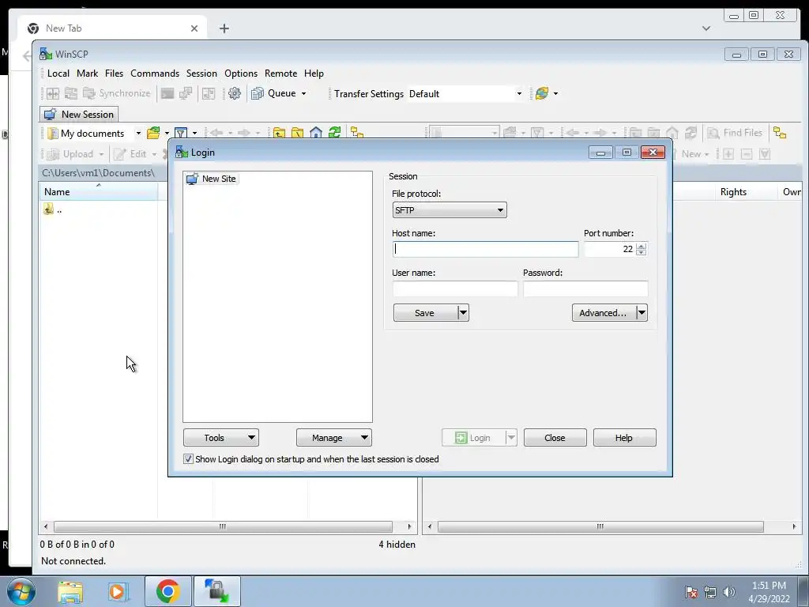Open WinSCP Preferences gear icon
This screenshot has height=607, width=809.
click(234, 93)
